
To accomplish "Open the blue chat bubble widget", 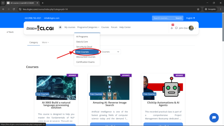I will pyautogui.click(x=214, y=117).
